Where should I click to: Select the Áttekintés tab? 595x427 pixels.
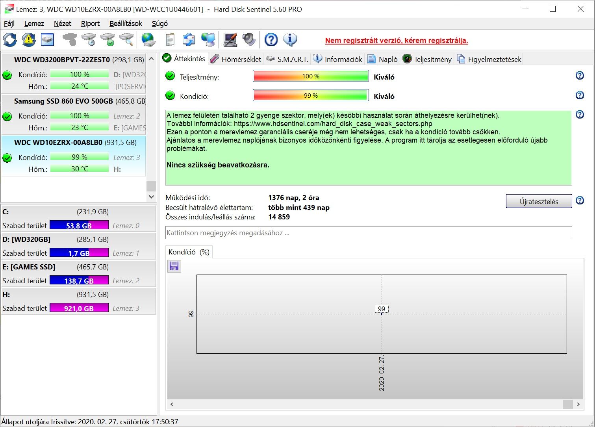click(184, 58)
